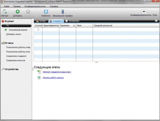Screen dimensions: 160x121
Task: Open Показатели работы учащ report
Action: point(18,47)
